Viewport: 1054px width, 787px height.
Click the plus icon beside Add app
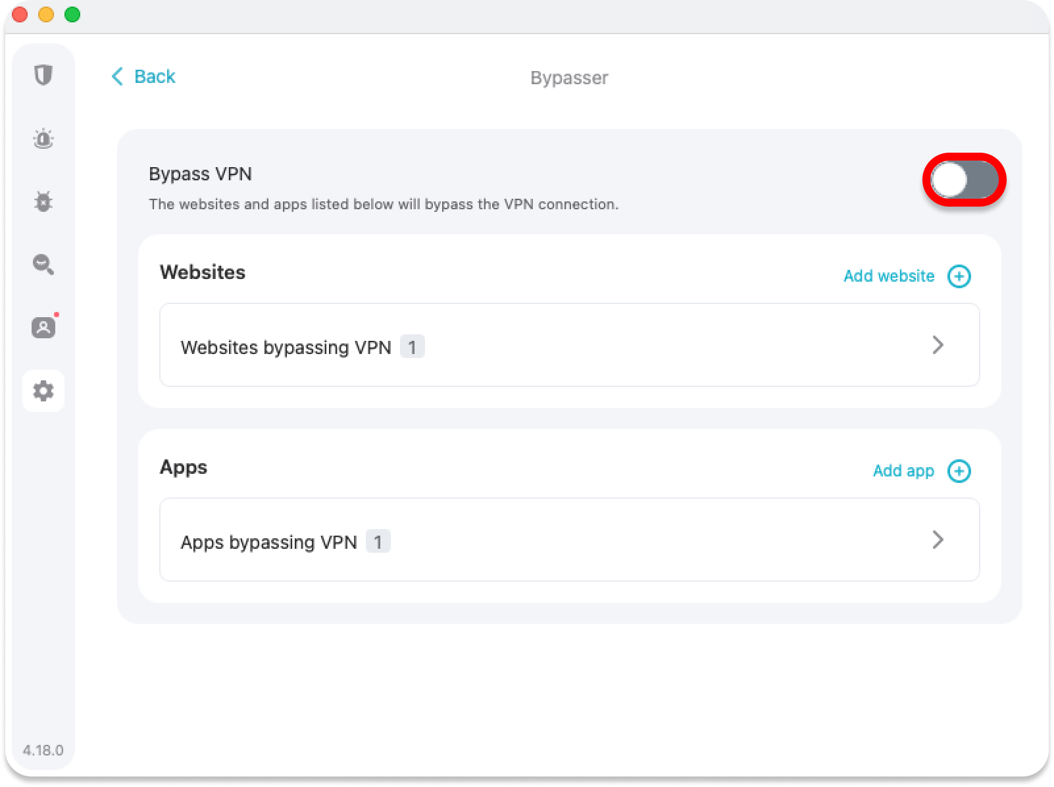(959, 471)
